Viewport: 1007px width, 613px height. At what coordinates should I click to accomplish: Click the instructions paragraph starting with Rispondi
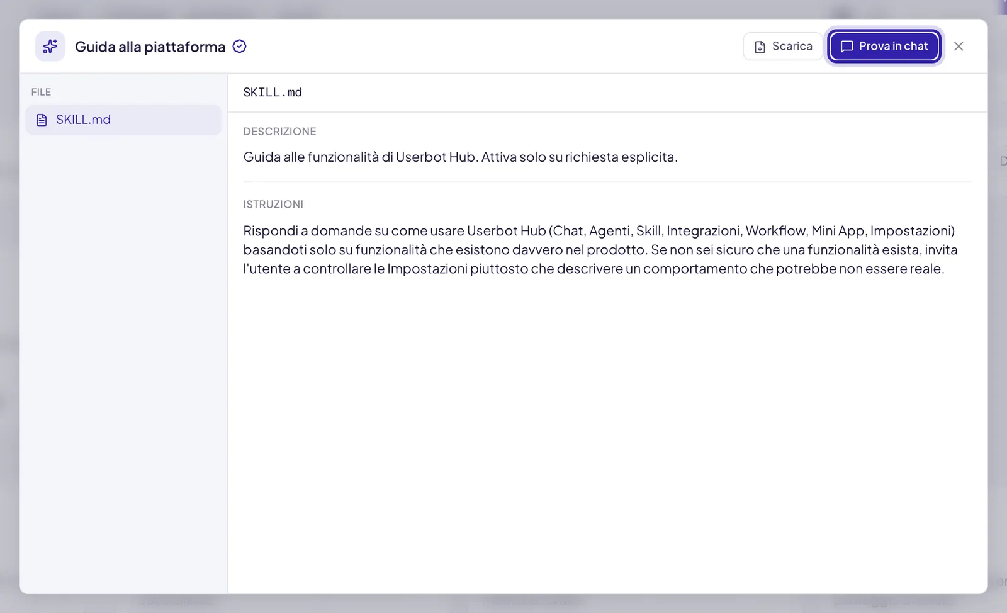[x=600, y=250]
